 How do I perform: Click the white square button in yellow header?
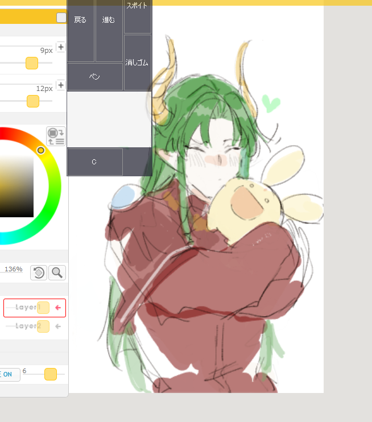pyautogui.click(x=61, y=18)
